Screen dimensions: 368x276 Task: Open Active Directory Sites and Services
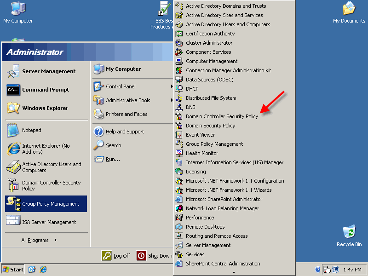pos(234,15)
